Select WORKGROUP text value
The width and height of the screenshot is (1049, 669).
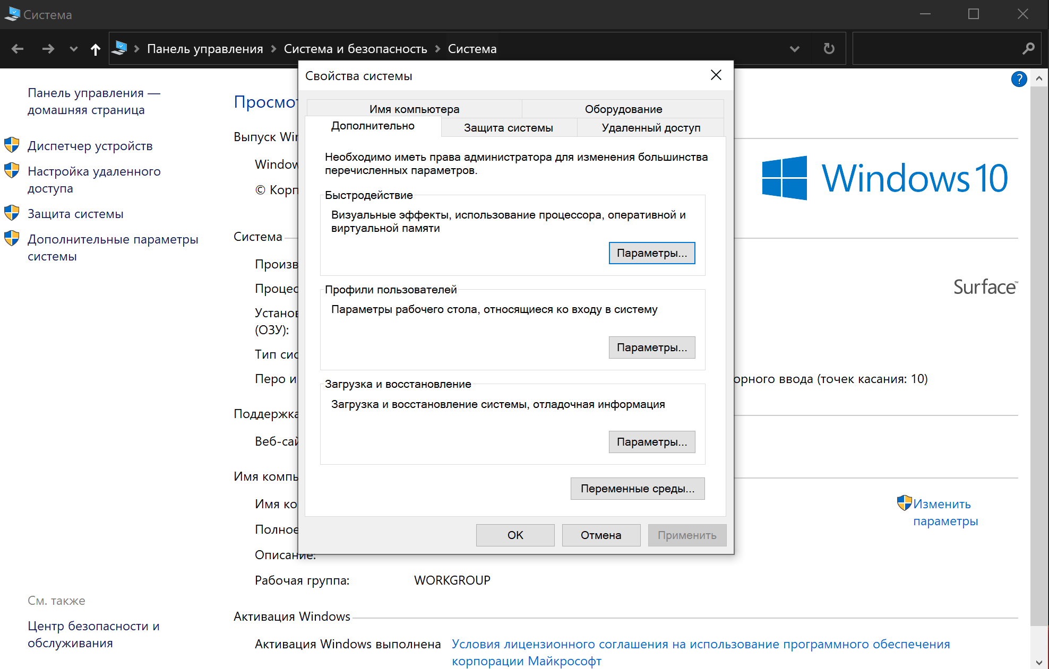(x=452, y=580)
